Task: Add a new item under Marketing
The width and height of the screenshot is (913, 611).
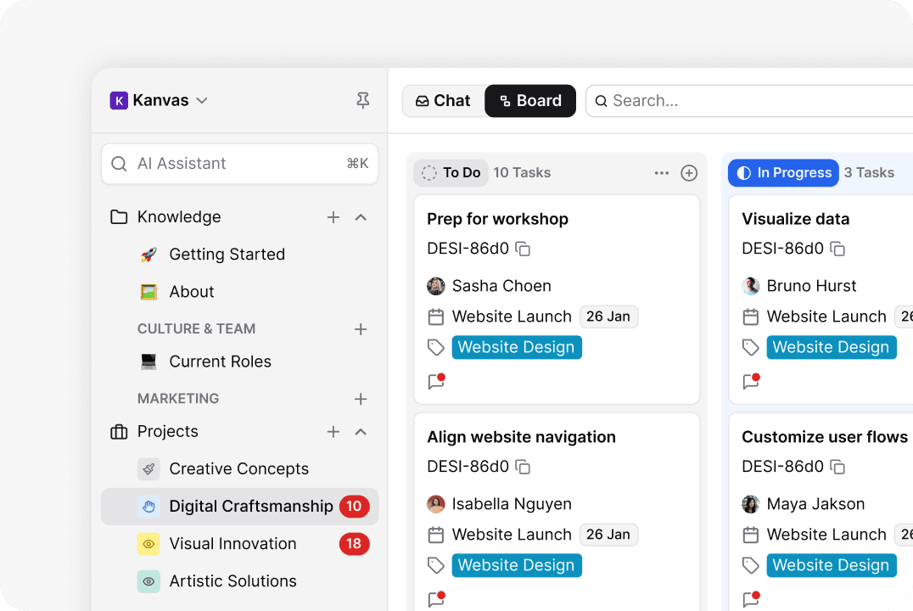Action: pyautogui.click(x=361, y=399)
